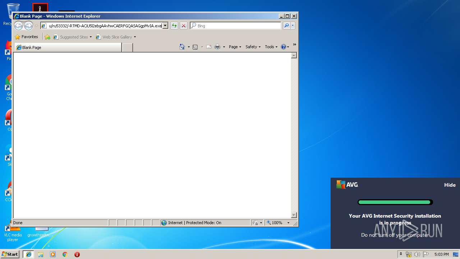Type in the Bing search box
Viewport: 460px width, 259px height.
(236, 26)
